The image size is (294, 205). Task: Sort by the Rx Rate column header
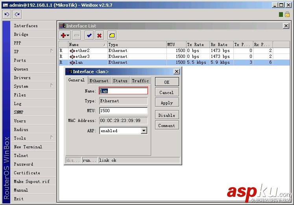222,44
